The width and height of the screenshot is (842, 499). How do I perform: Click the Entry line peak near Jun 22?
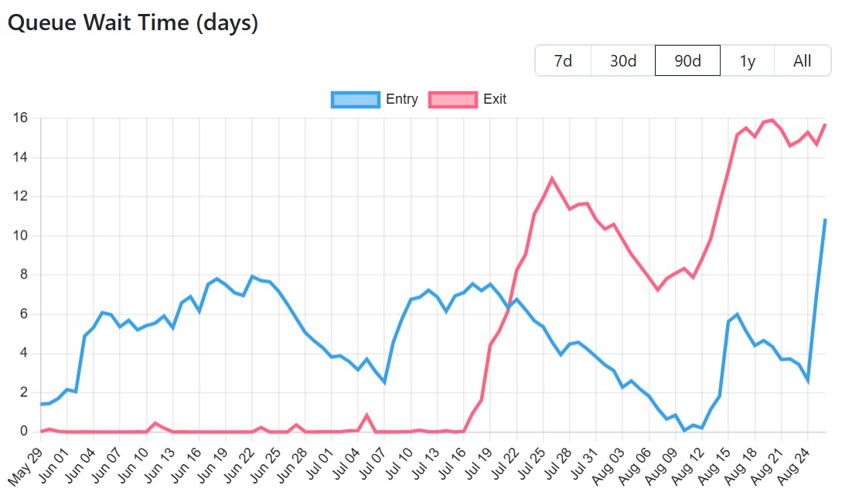click(251, 275)
